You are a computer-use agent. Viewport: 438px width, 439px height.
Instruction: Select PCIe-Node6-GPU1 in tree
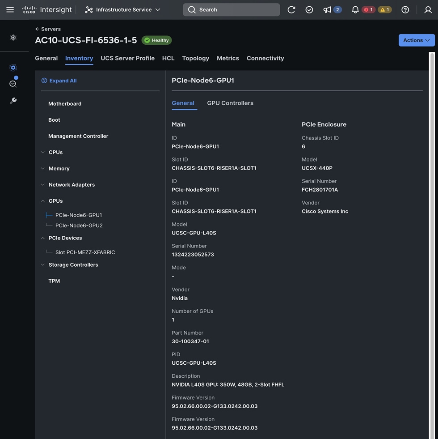79,215
